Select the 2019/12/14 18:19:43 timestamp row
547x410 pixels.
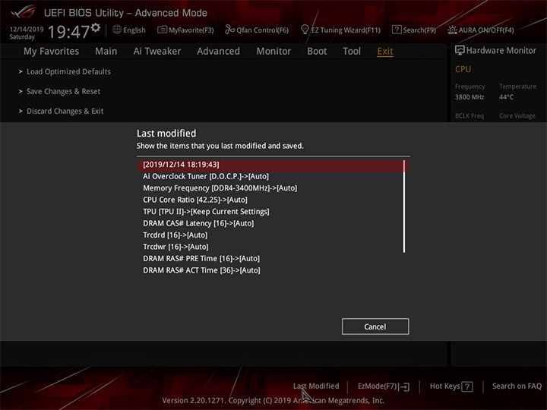coord(273,165)
